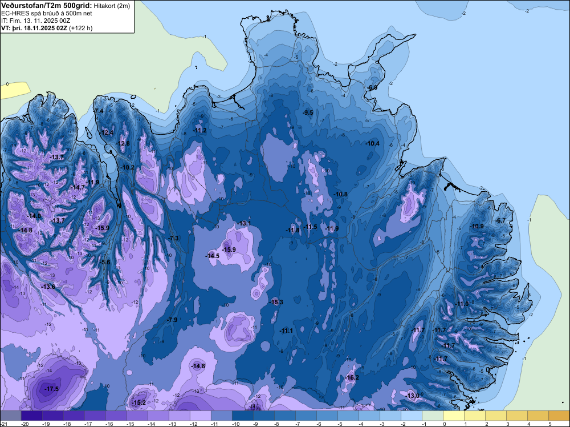570x427 pixels.
Task: Pick the -17 color swatch in legend
Action: pos(95,416)
